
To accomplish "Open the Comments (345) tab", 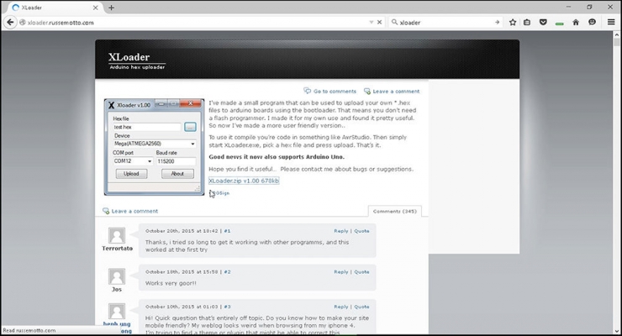I will coord(395,211).
